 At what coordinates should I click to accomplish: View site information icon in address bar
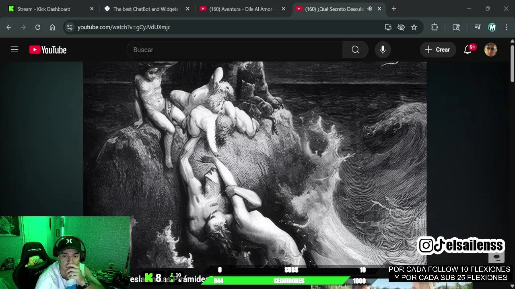pos(70,27)
